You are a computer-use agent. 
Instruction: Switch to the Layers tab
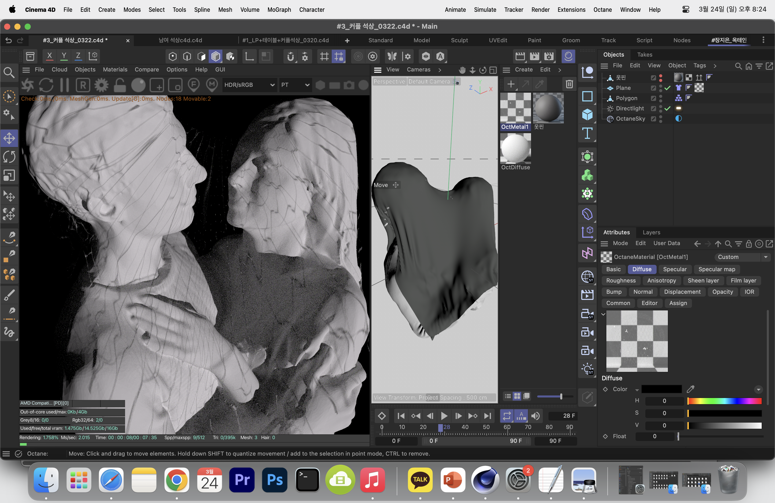pos(651,232)
